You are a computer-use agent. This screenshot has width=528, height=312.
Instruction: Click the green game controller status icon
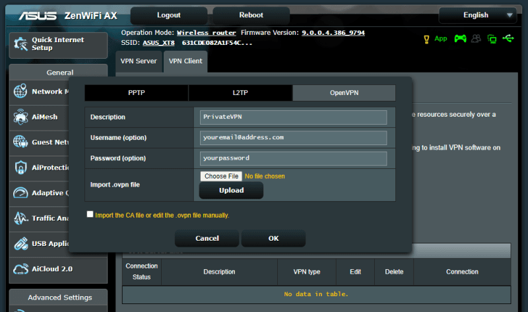point(460,38)
